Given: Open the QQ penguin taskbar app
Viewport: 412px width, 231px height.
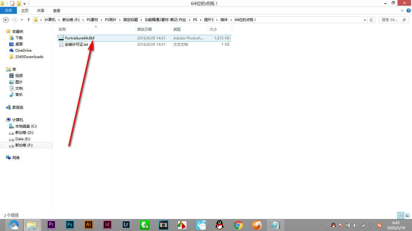Looking at the screenshot, I should click(220, 225).
